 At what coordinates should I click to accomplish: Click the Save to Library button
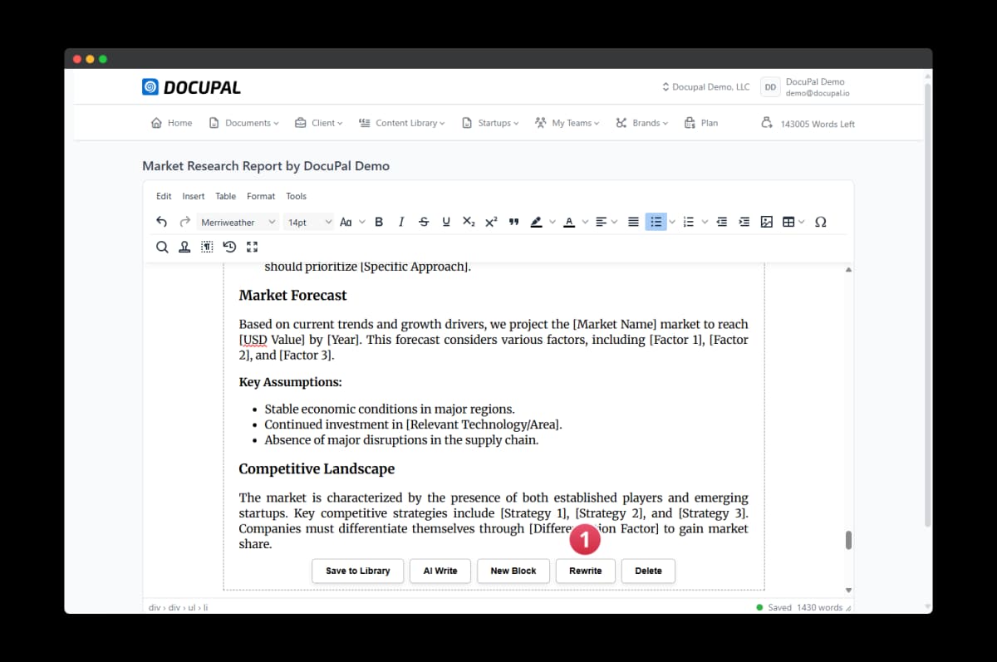357,571
